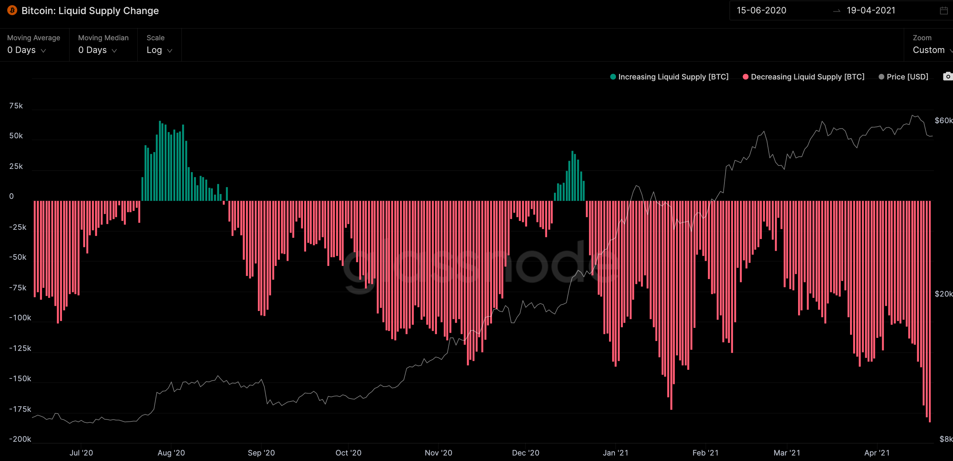This screenshot has width=953, height=461.
Task: Click the Aug '20 axis label
Action: click(171, 452)
